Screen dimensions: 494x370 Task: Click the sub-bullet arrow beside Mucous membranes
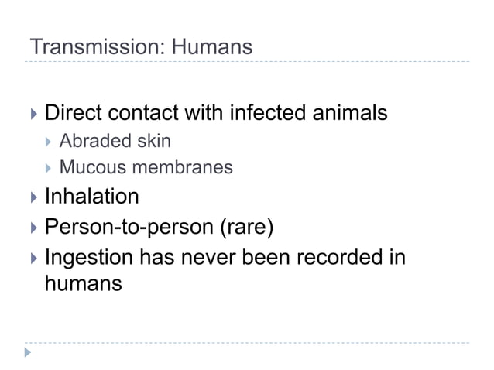point(49,167)
